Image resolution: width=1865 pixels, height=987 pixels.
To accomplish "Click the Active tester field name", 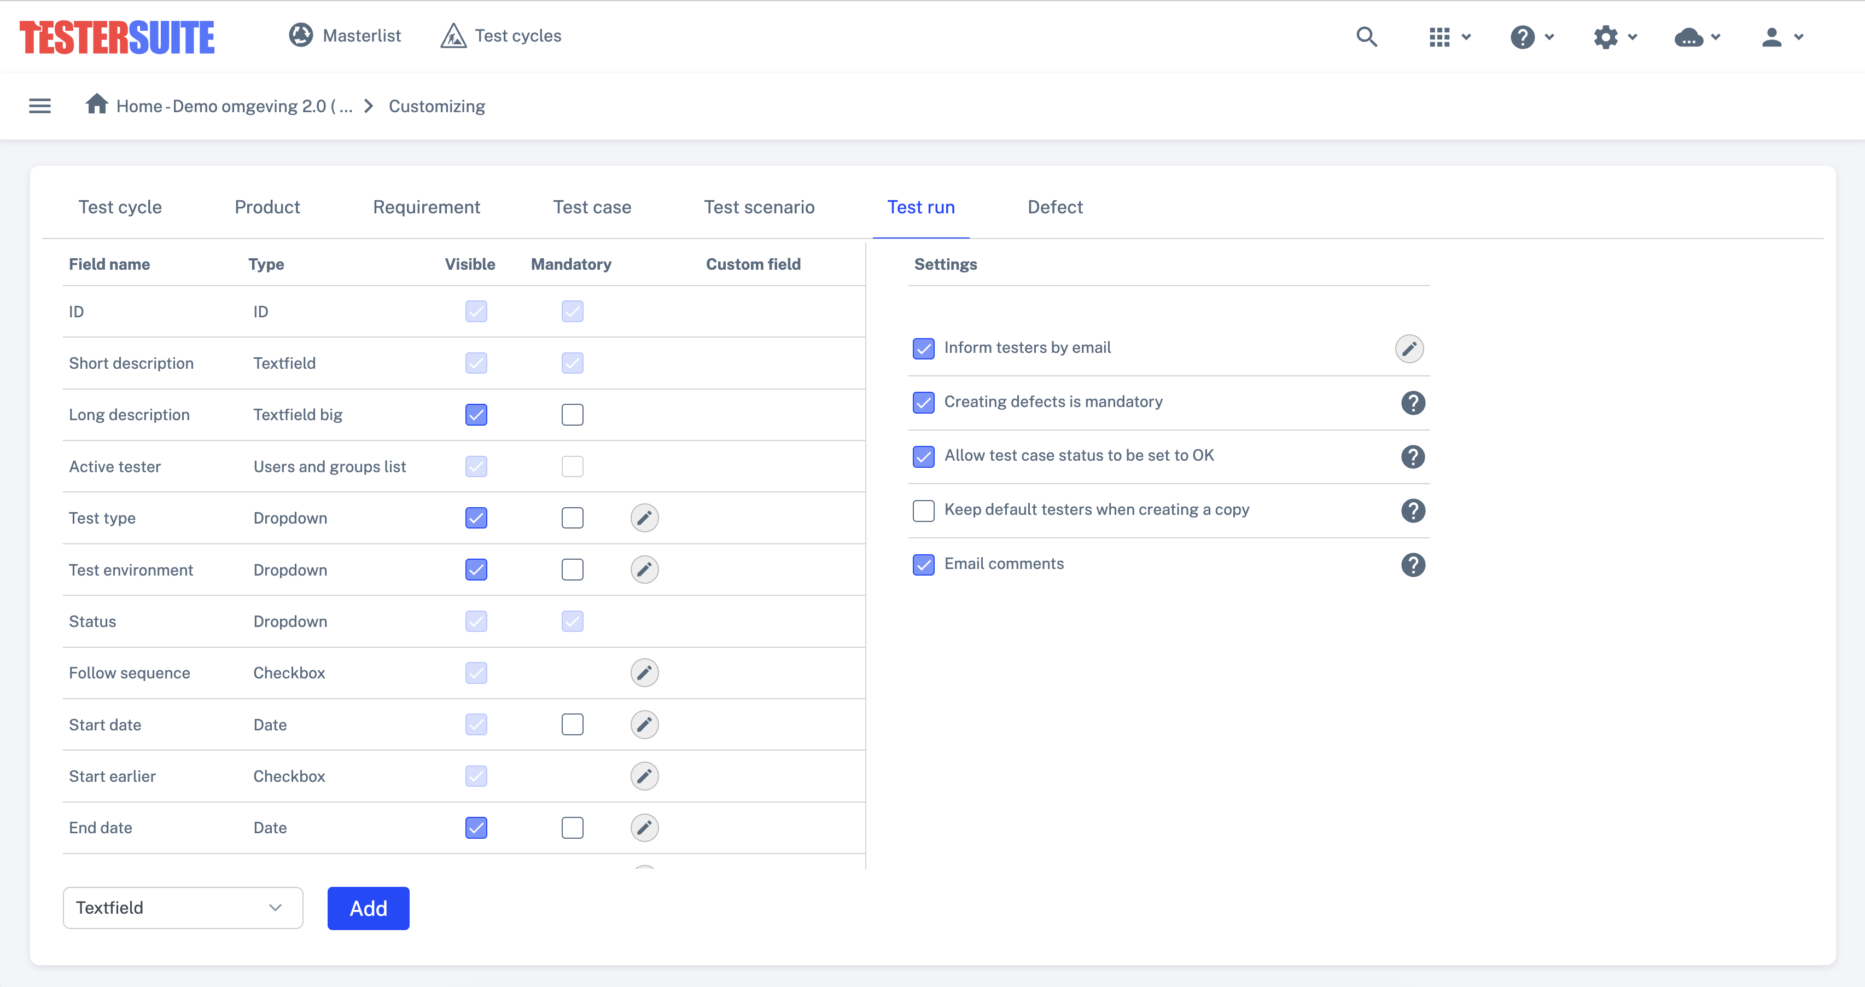I will pos(114,466).
